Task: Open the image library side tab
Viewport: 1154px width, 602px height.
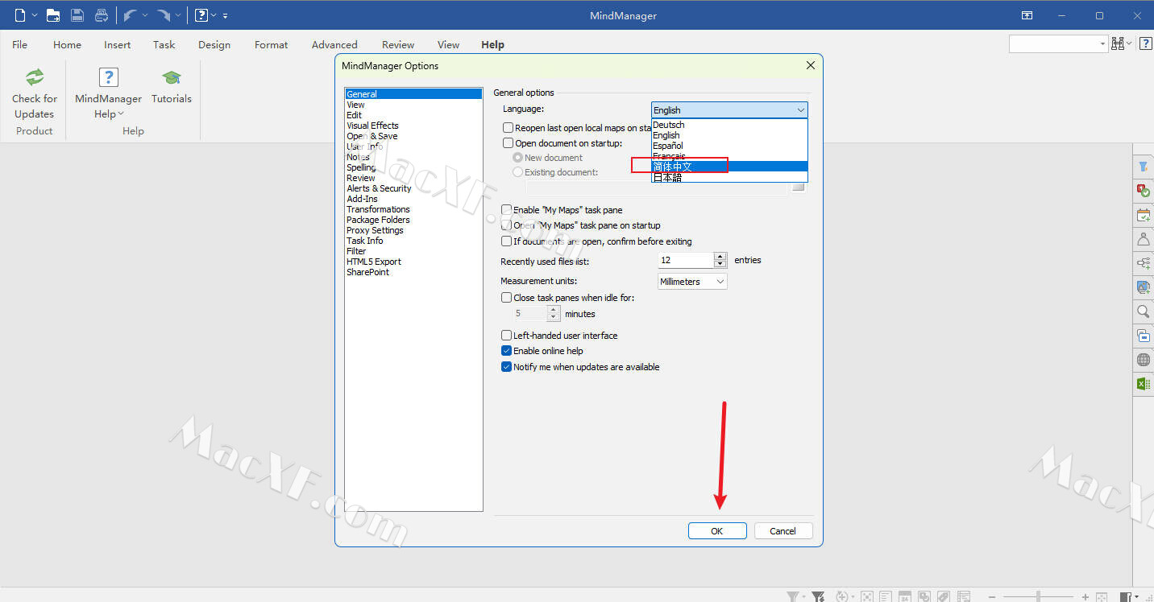Action: 1143,287
